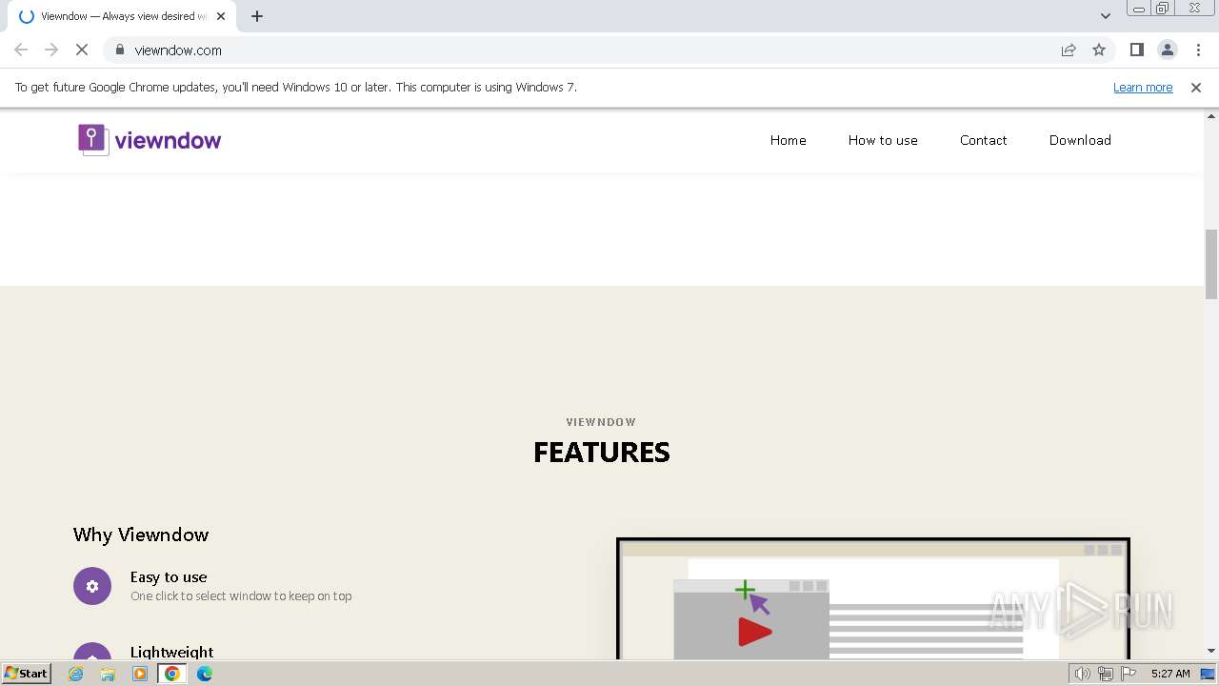Image resolution: width=1219 pixels, height=686 pixels.
Task: Close the Viewndow tab
Action: pos(221,16)
